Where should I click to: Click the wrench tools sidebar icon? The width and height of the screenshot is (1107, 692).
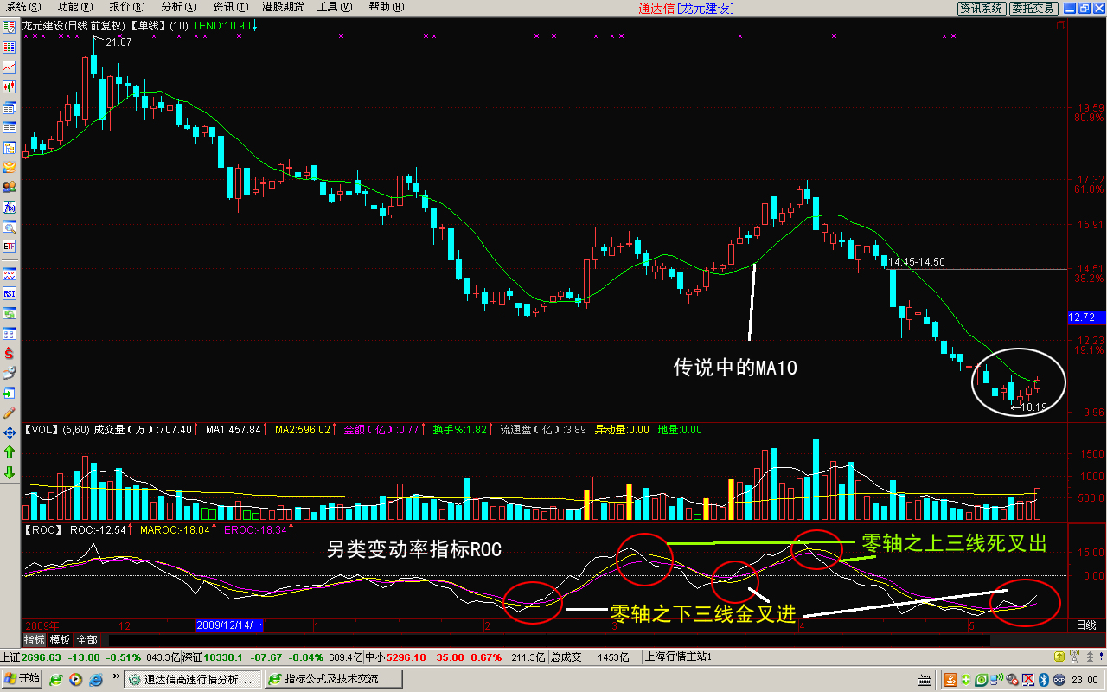pos(10,373)
